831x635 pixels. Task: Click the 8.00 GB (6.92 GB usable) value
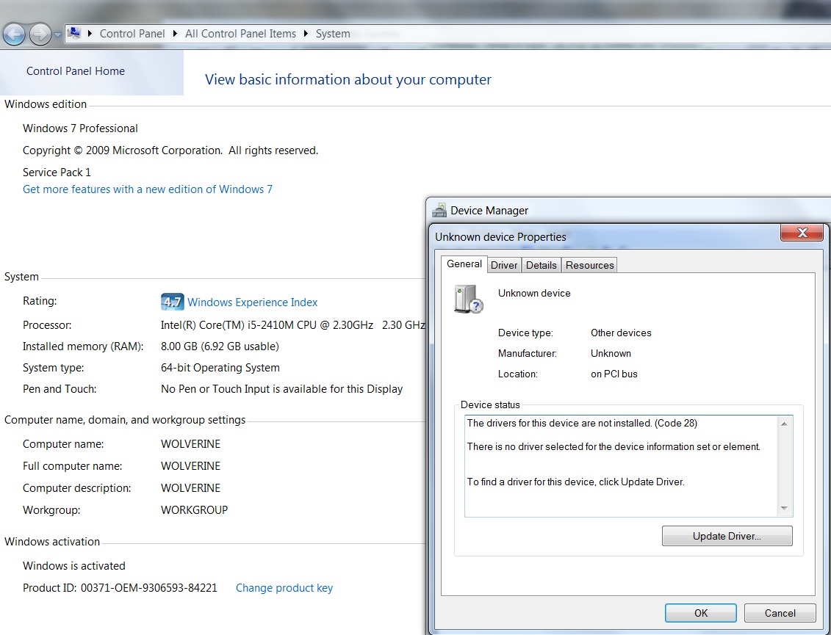point(220,346)
